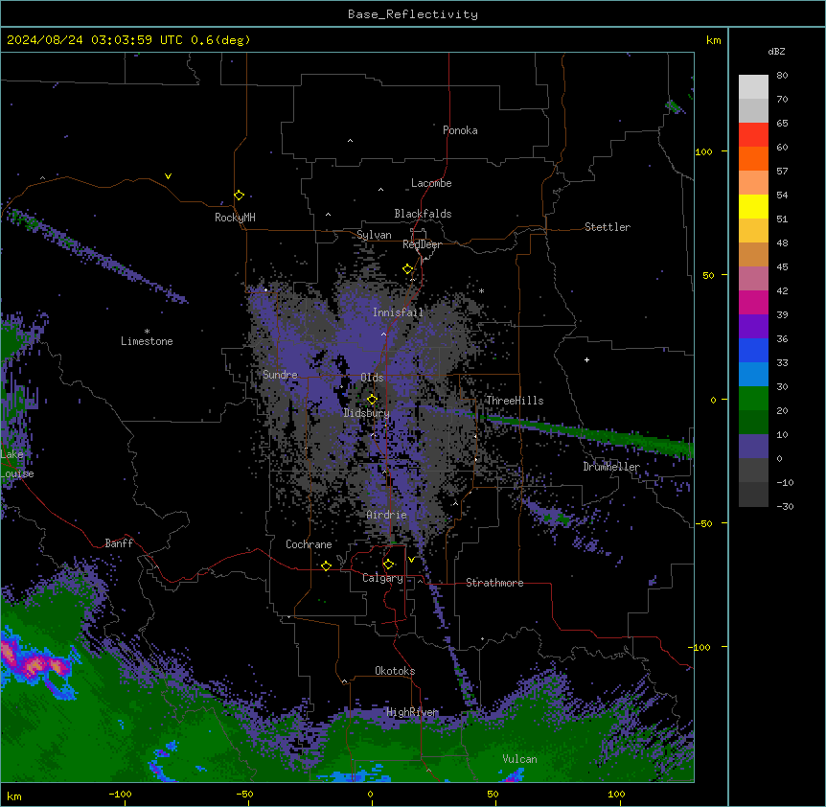Click the magenta 39-42 dBZ legend swatch

tap(753, 302)
